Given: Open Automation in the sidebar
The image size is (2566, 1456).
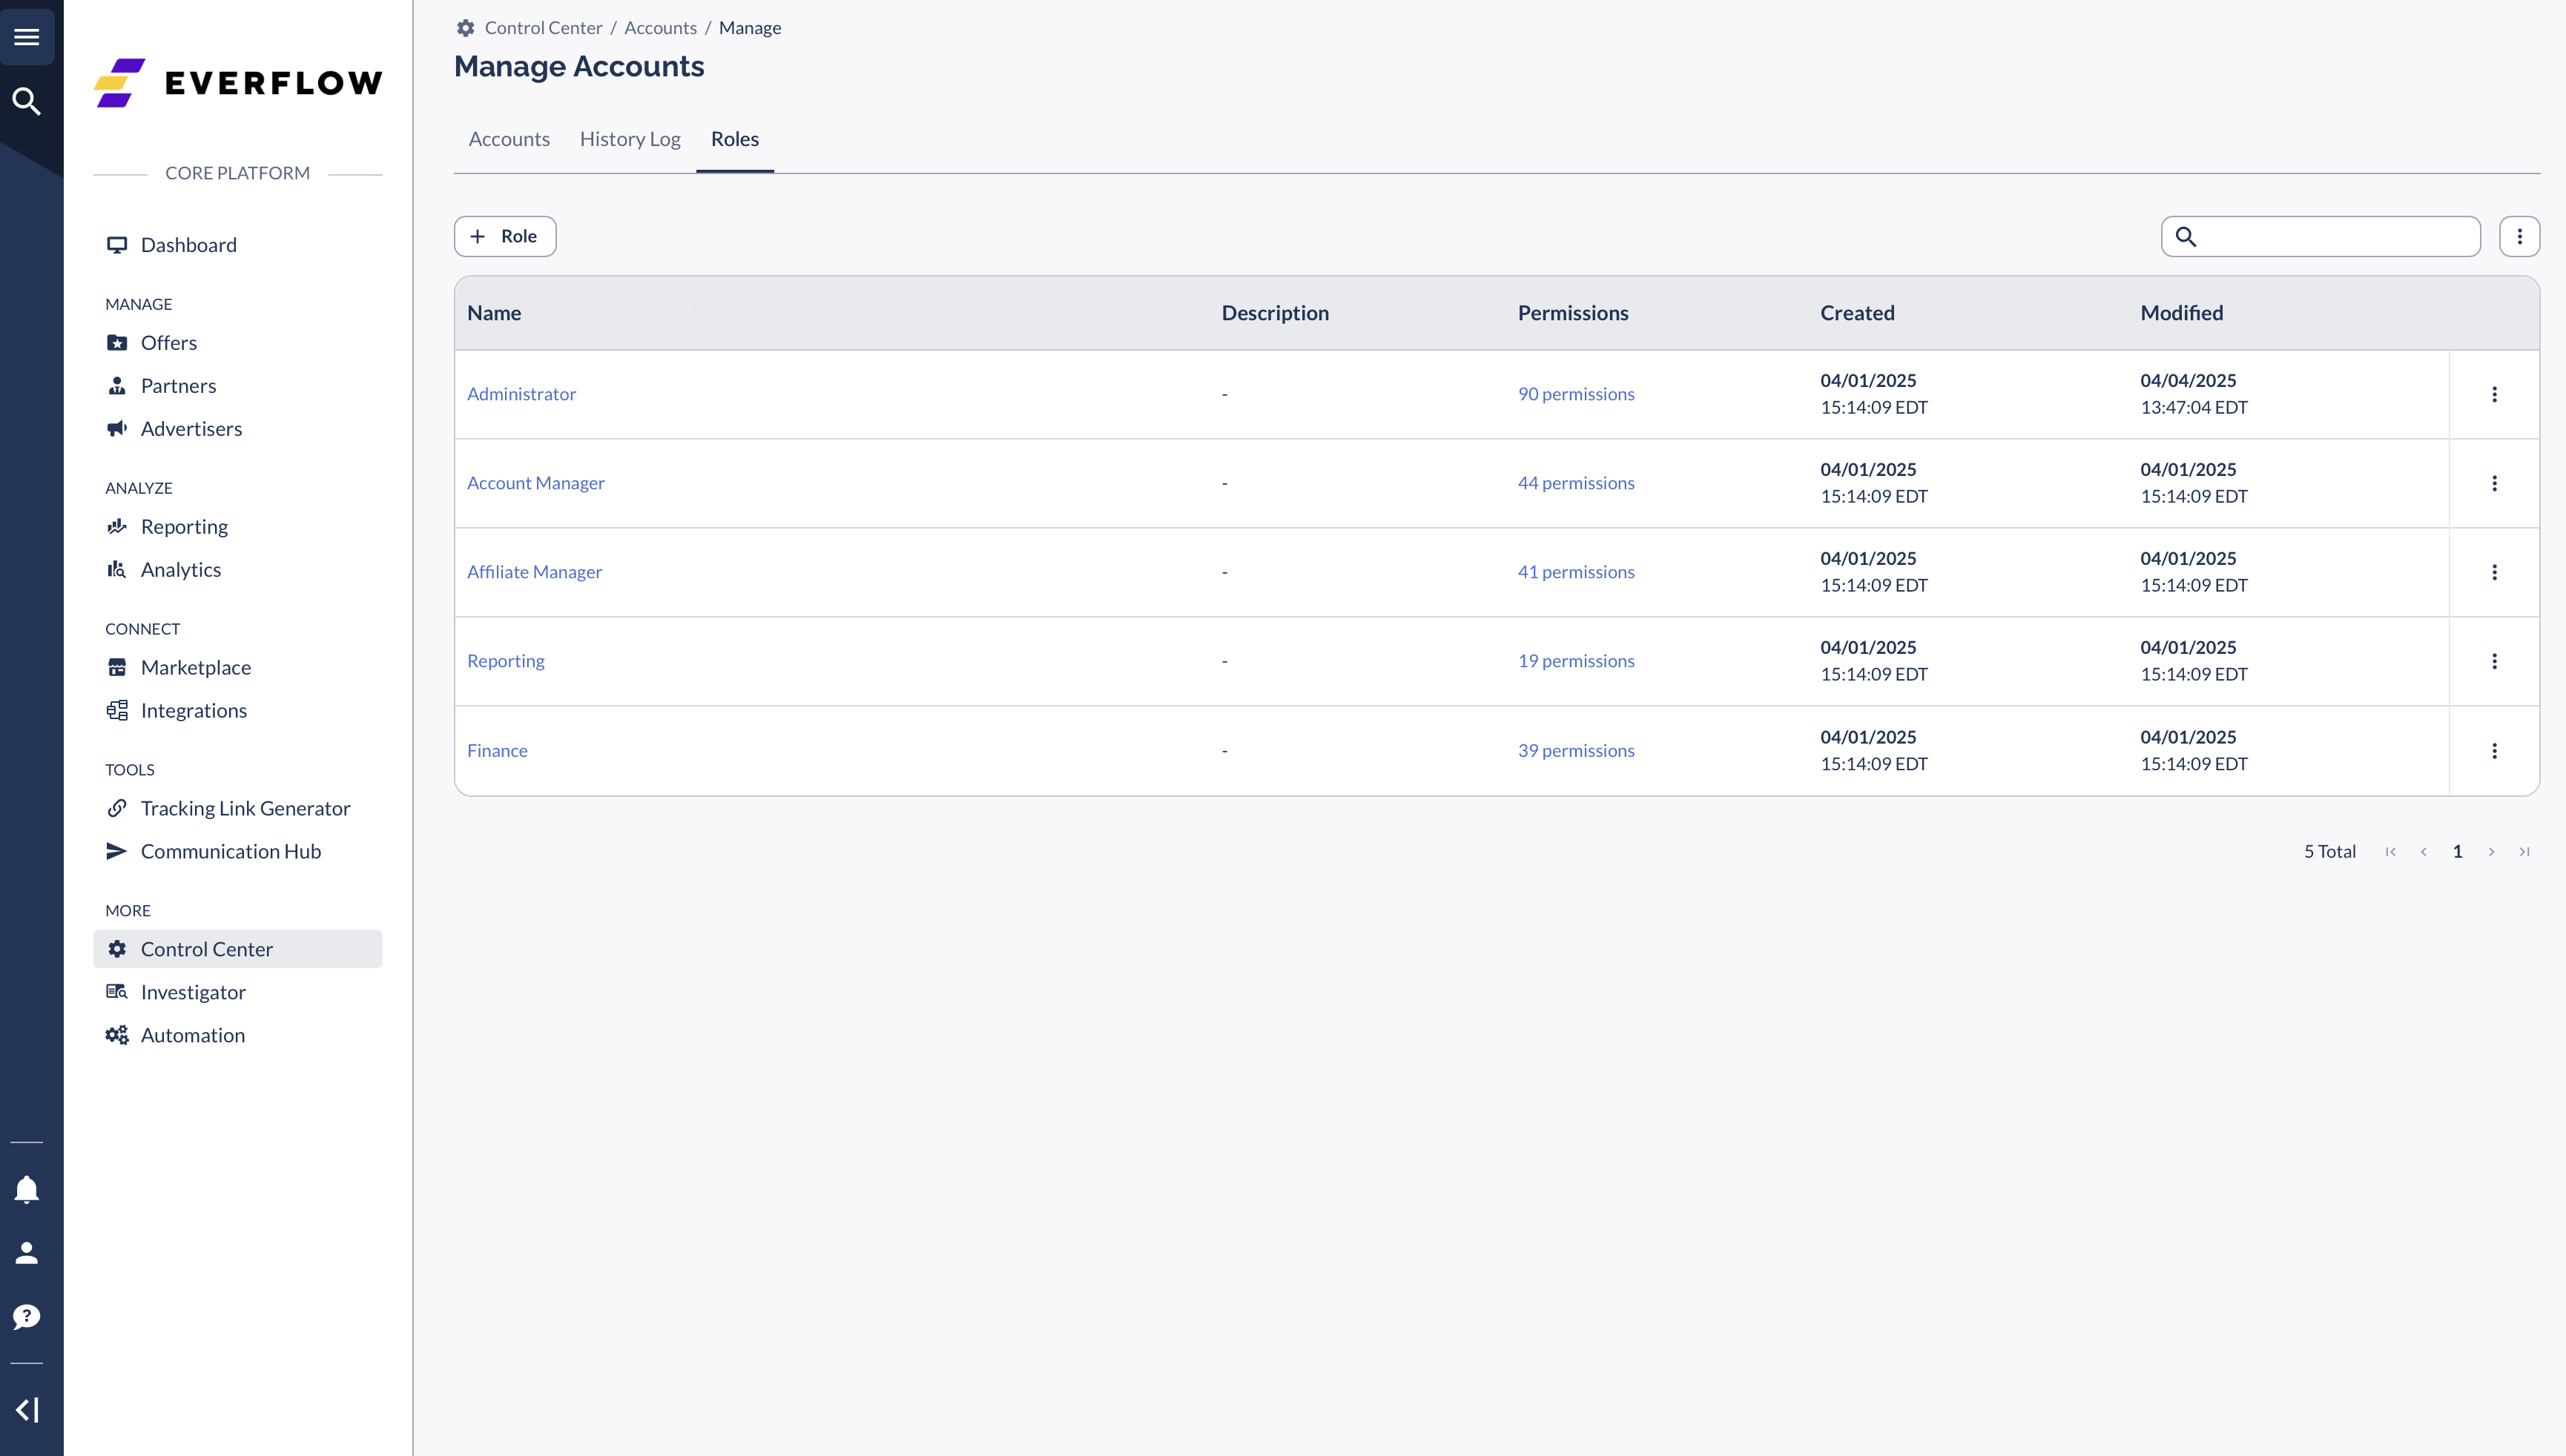Looking at the screenshot, I should point(238,1036).
